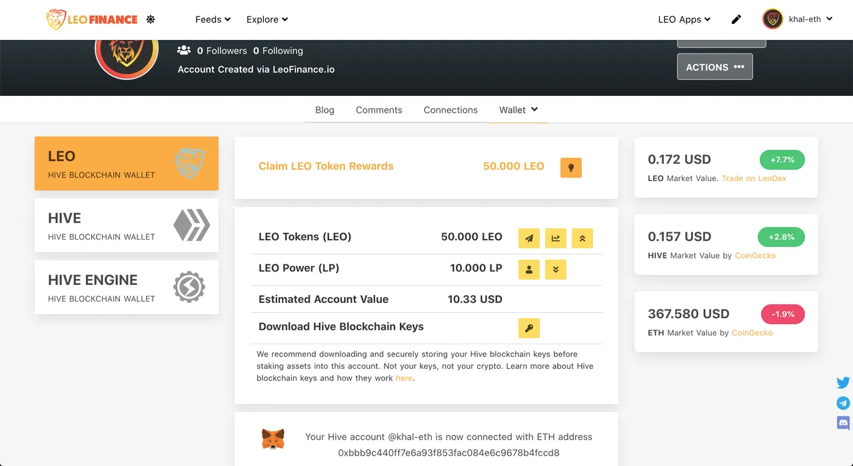Screen dimensions: 853x466
Task: Click the LEO trade chart icon
Action: (x=556, y=238)
